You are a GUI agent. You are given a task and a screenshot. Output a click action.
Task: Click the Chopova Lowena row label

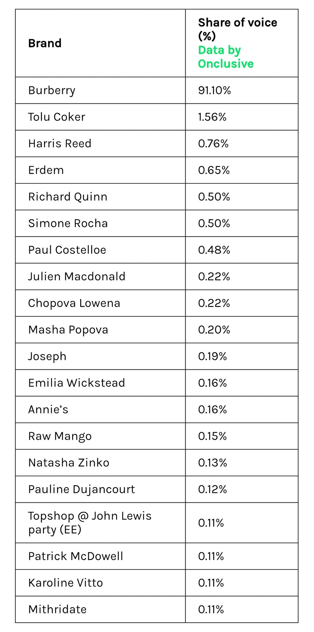point(74,303)
